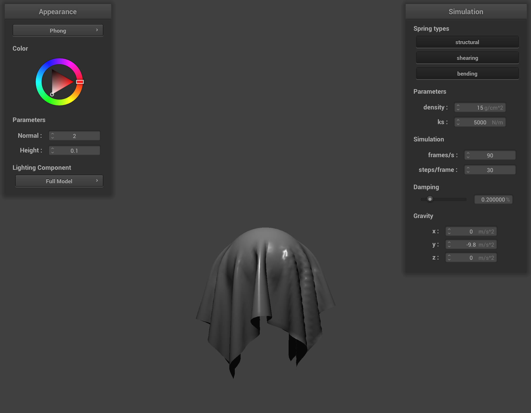The width and height of the screenshot is (531, 413).
Task: Open the Full Model lighting dropdown
Action: click(59, 181)
